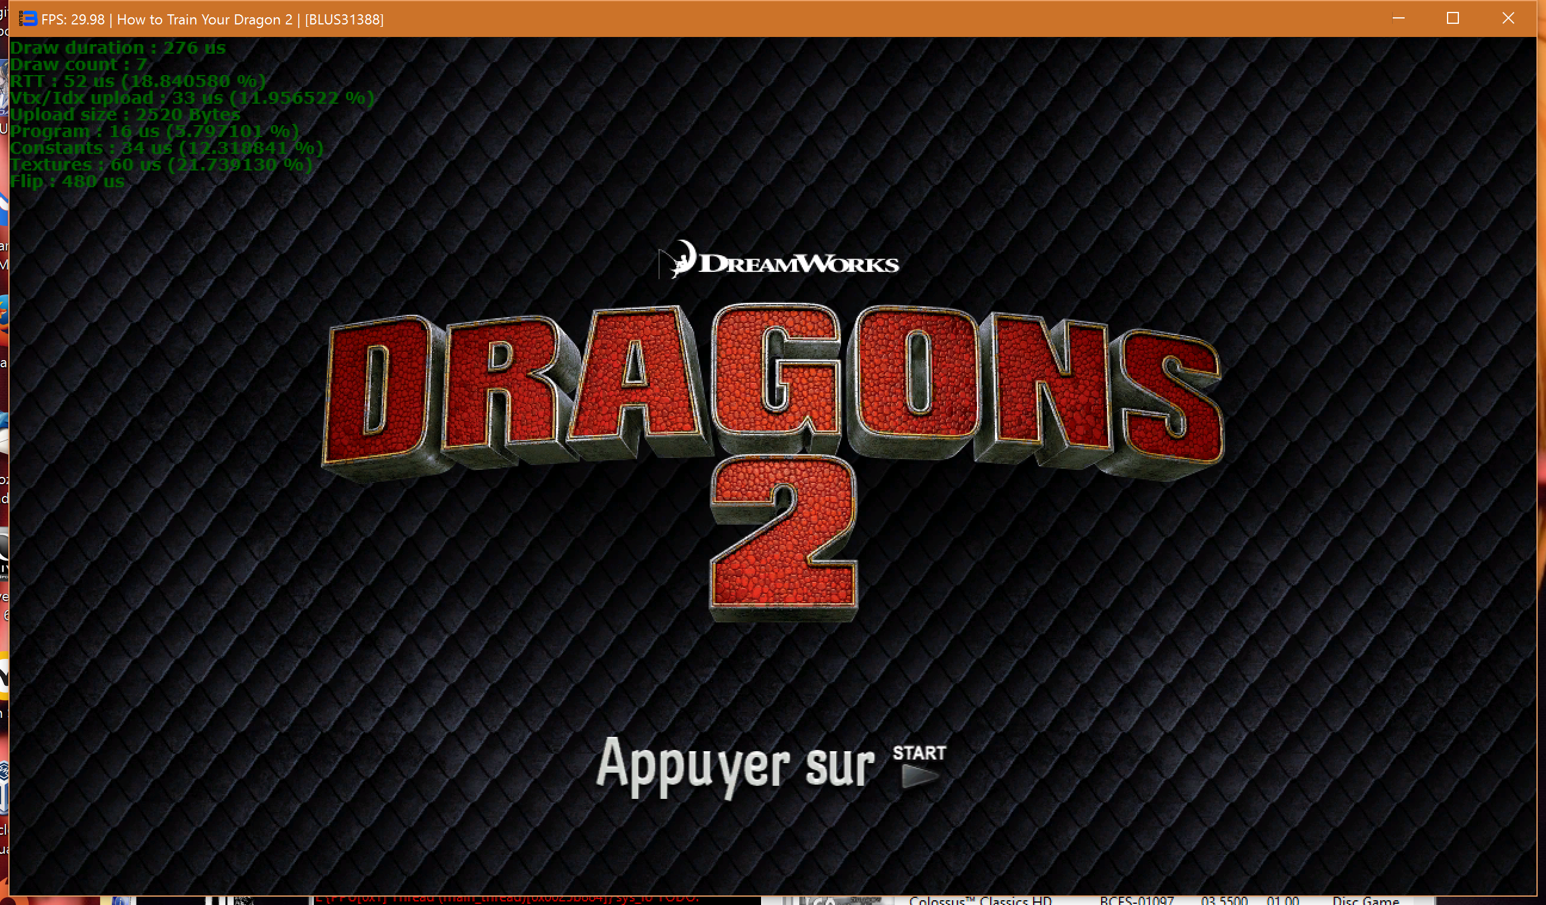Maximize the How to Train Your Dragon window
Image resolution: width=1546 pixels, height=905 pixels.
point(1453,18)
